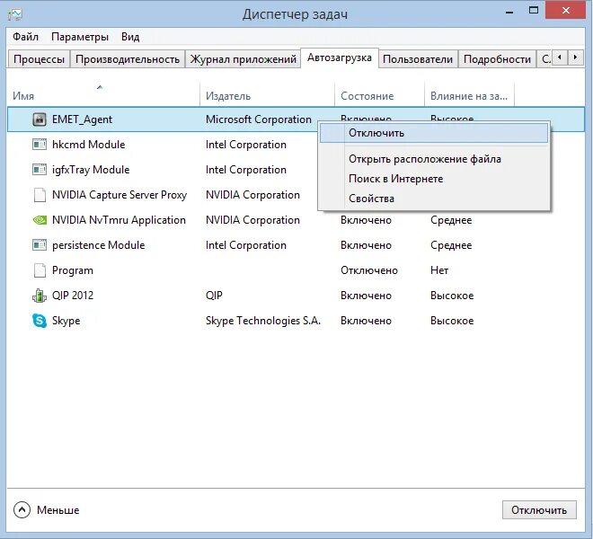Click the Task Manager title bar icon
593x539 pixels.
(15, 14)
